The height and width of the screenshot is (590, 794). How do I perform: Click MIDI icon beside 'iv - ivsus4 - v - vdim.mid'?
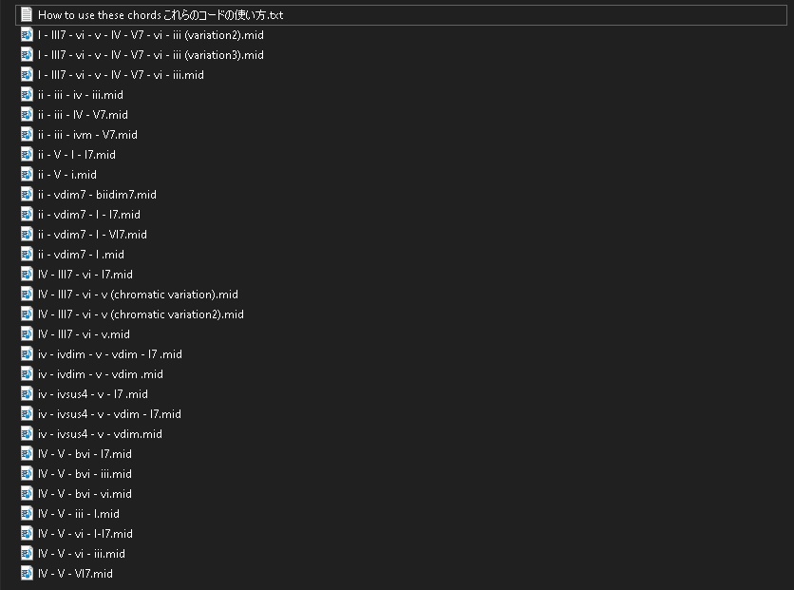[27, 434]
